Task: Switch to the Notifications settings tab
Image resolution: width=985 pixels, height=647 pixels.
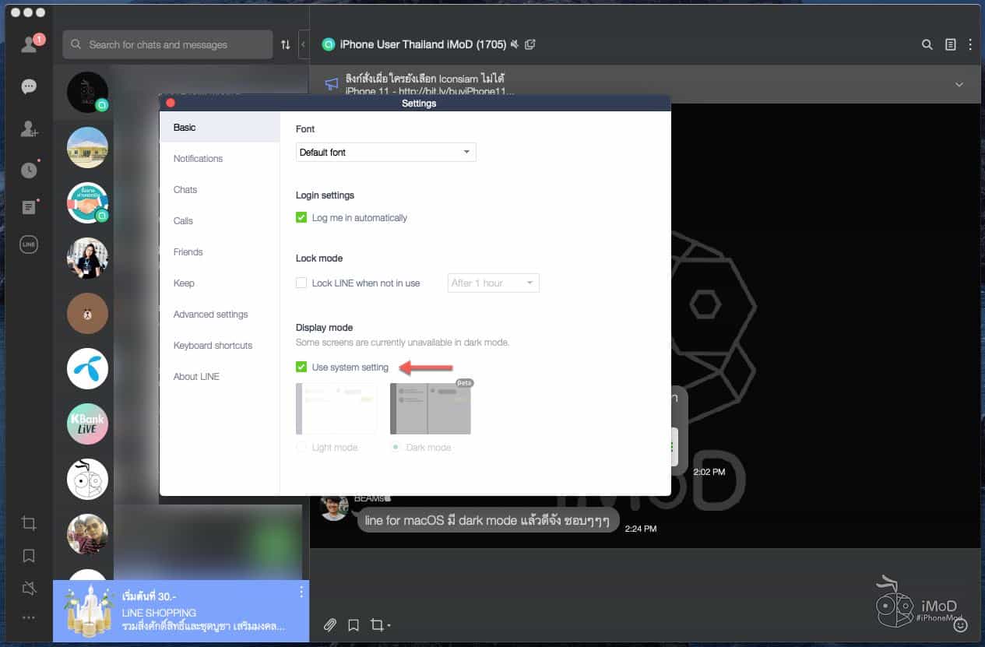Action: pos(198,159)
